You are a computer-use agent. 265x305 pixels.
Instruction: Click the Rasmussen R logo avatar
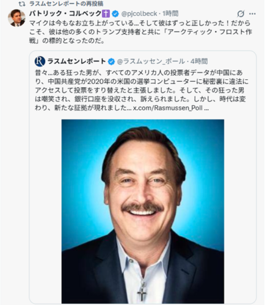[40, 62]
